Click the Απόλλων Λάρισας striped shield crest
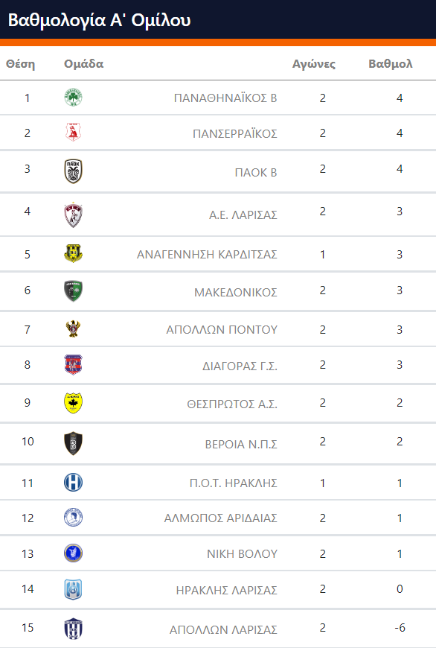Screen dimensions: 436x648 (x=74, y=629)
